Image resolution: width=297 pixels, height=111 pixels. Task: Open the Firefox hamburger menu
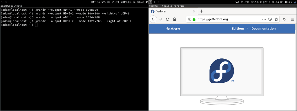pyautogui.click(x=292, y=19)
